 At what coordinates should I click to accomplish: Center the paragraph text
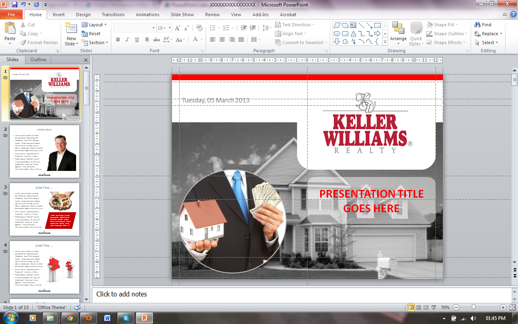(x=222, y=40)
